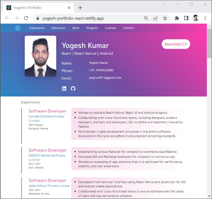Screen dimensions: 212x199
Task: Open AWOMZ Marketing Private Limited link
Action: click(x=47, y=158)
